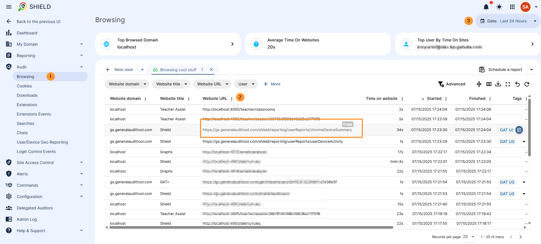Open Delegated Auditors page
This screenshot has width=541, height=244.
pyautogui.click(x=35, y=208)
